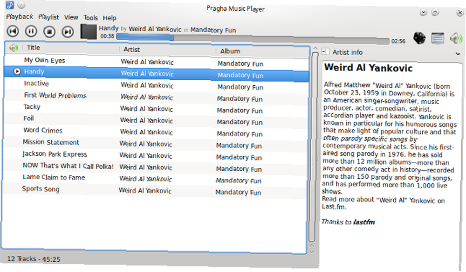Open the Tools menu
466x272 pixels.
click(90, 18)
